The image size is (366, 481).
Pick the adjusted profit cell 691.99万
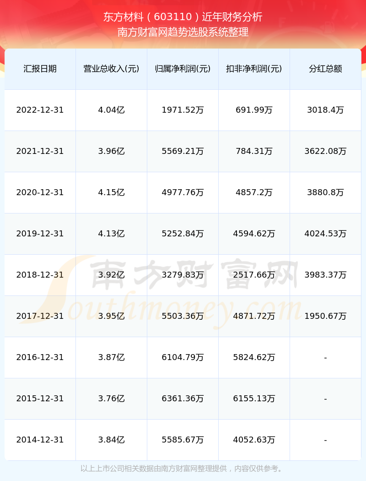pyautogui.click(x=254, y=110)
